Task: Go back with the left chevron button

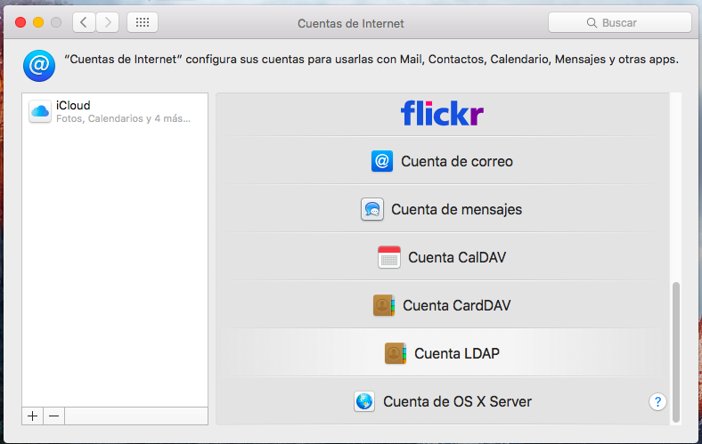Action: 84,22
